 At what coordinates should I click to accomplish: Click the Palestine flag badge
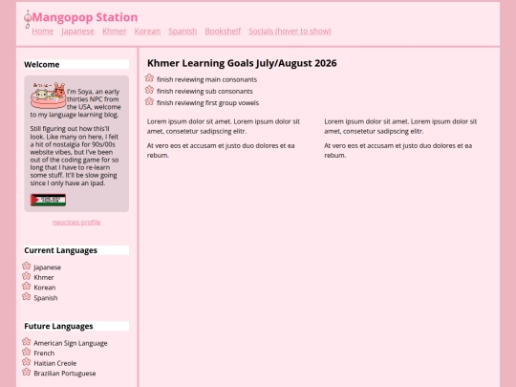[48, 200]
